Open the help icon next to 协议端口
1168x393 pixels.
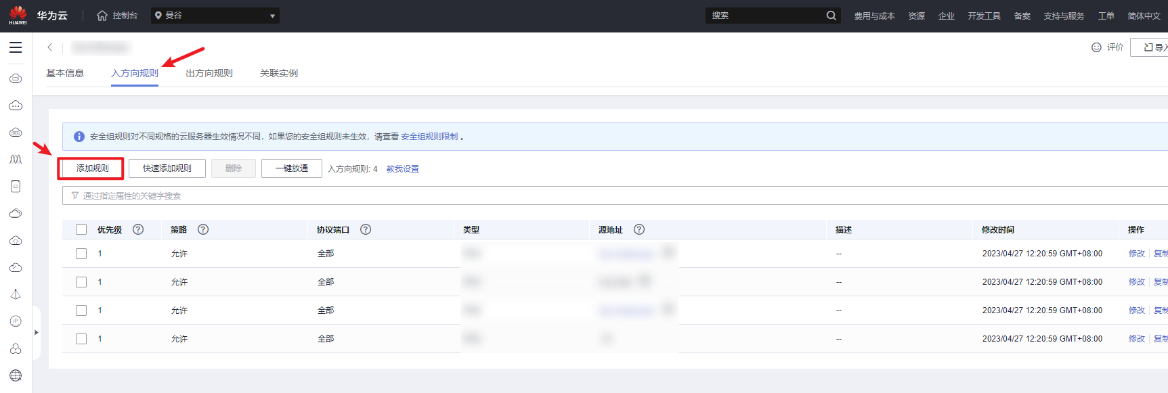[366, 229]
